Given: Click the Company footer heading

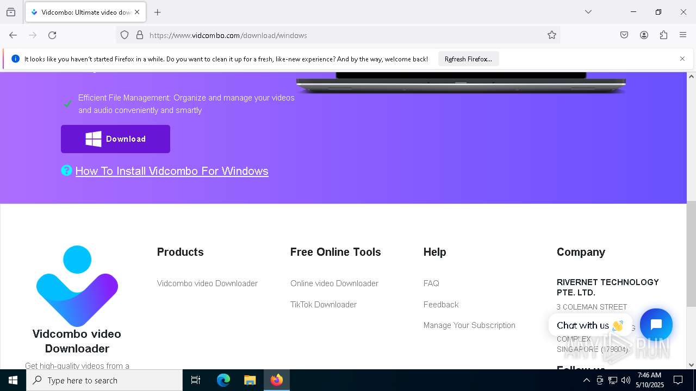Looking at the screenshot, I should point(581,252).
